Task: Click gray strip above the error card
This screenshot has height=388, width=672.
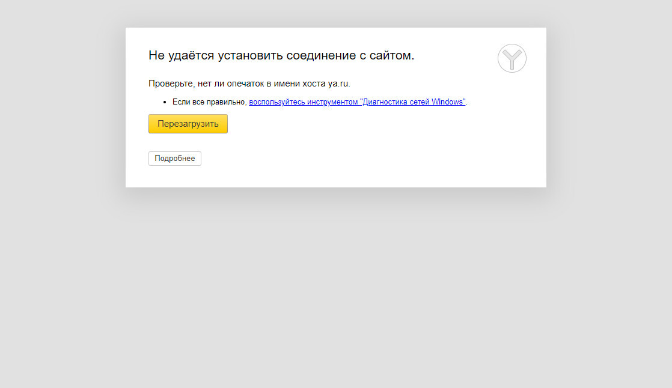Action: tap(336, 13)
